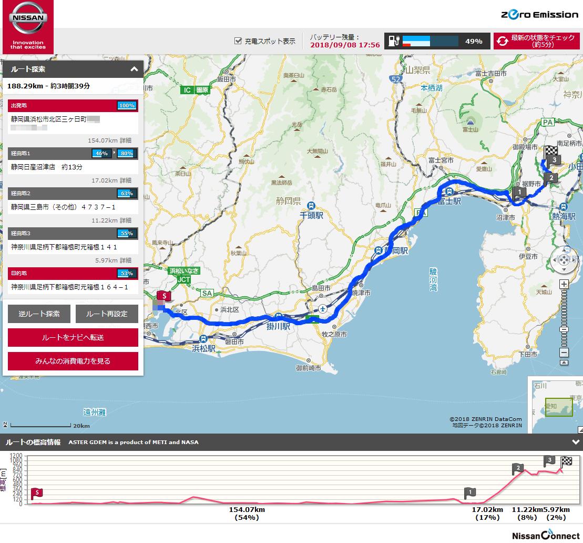Click flag 2 on the elevation chart
Viewport: 583px width, 543px height.
518,469
